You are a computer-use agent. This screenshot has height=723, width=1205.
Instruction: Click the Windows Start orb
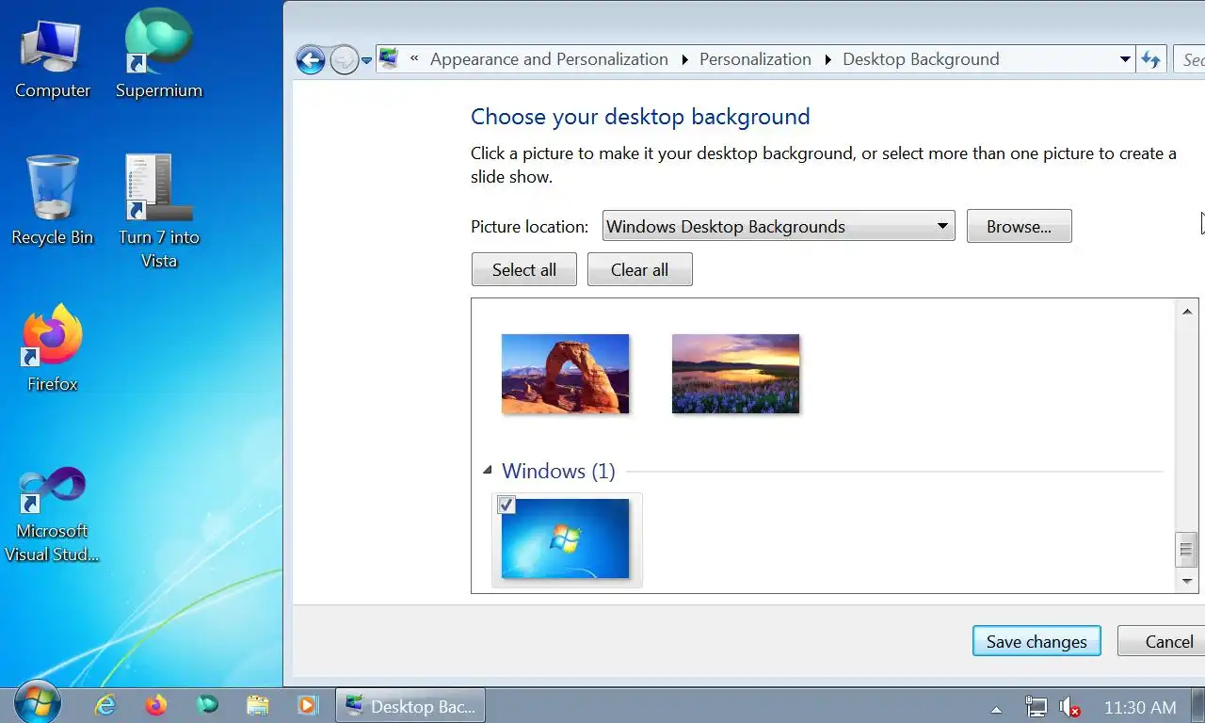[38, 702]
